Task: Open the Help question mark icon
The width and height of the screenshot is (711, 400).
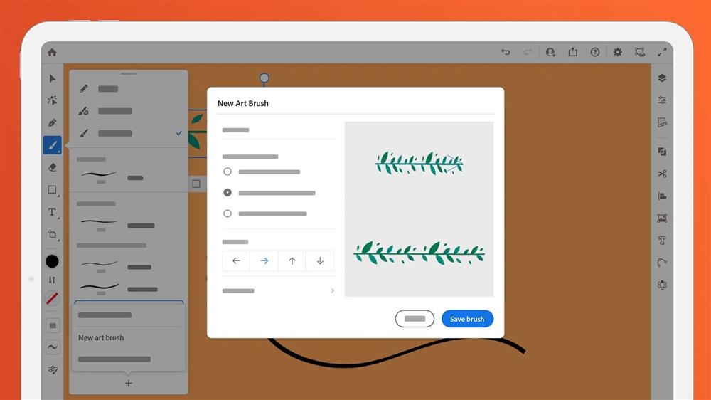Action: 595,52
